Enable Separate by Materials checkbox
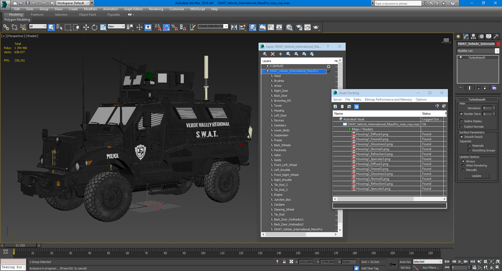The width and height of the screenshot is (502, 271). coord(469,146)
